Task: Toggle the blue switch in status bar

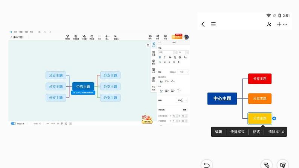Action: click(x=13, y=124)
